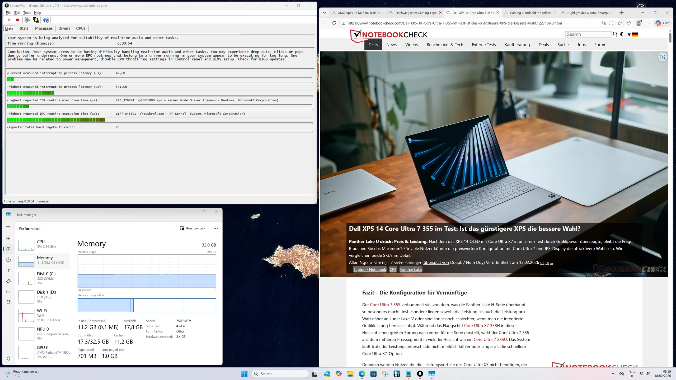The width and height of the screenshot is (676, 380).
Task: Follow the Core Ultra X7 358H link
Action: (x=482, y=326)
